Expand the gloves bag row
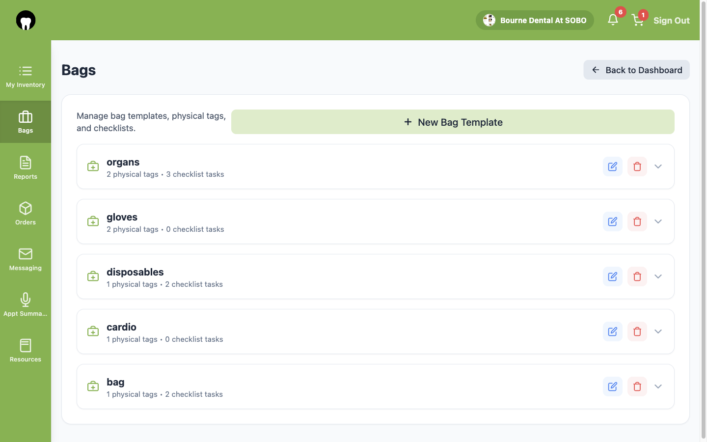707x442 pixels. coord(658,221)
